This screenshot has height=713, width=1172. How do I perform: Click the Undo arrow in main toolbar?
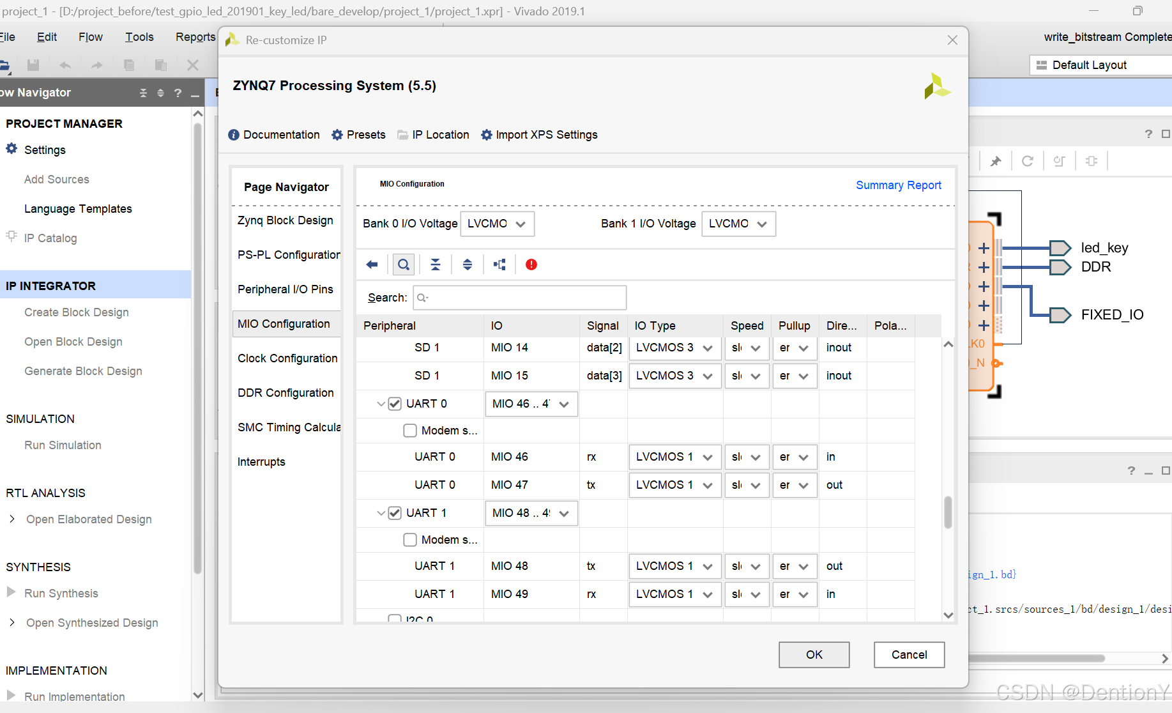(x=65, y=65)
